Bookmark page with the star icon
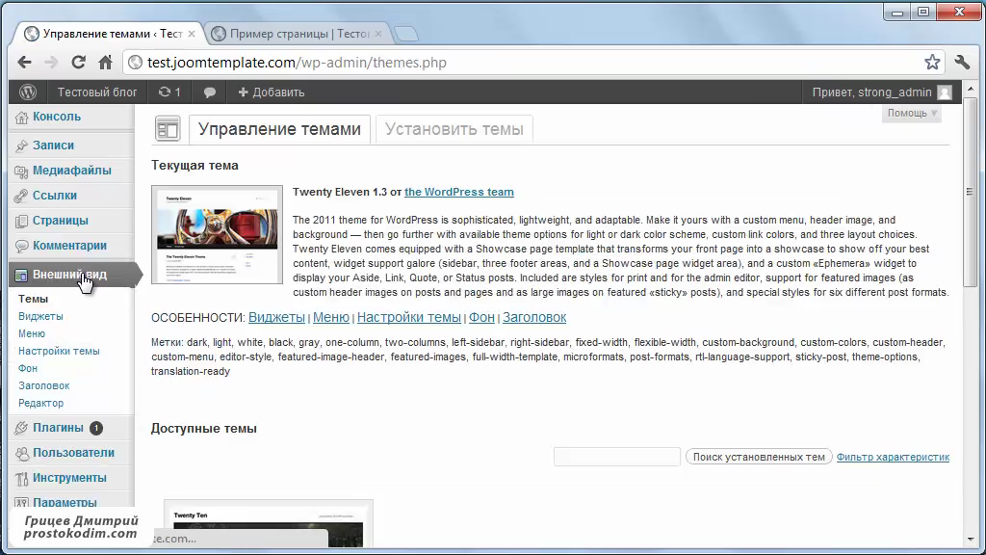 click(932, 62)
